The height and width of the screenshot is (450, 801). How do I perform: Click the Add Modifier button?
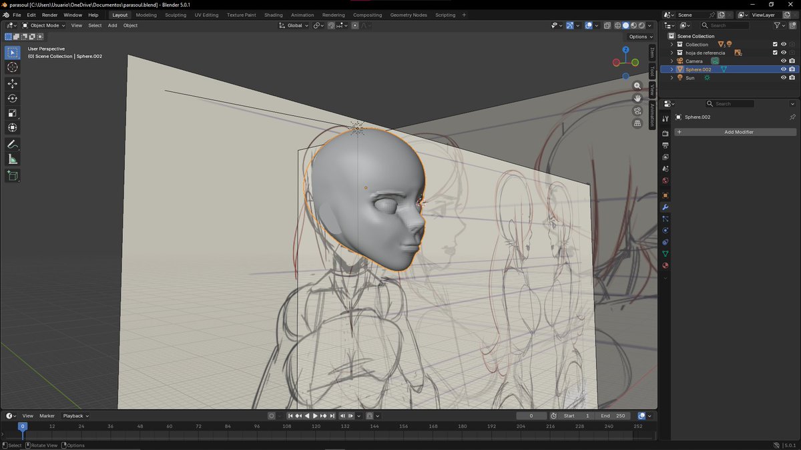pyautogui.click(x=736, y=132)
